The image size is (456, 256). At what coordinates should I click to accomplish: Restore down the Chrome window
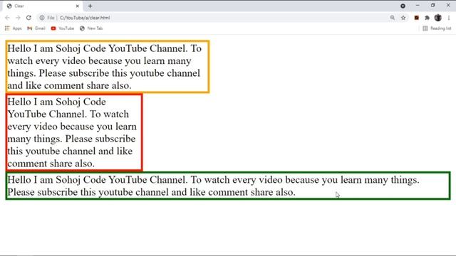pyautogui.click(x=433, y=6)
